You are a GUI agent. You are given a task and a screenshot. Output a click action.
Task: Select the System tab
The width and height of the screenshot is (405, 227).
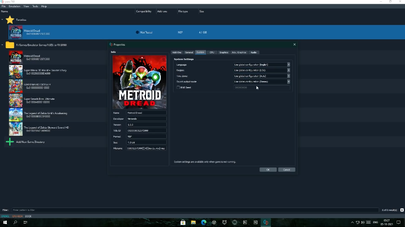[x=201, y=52]
